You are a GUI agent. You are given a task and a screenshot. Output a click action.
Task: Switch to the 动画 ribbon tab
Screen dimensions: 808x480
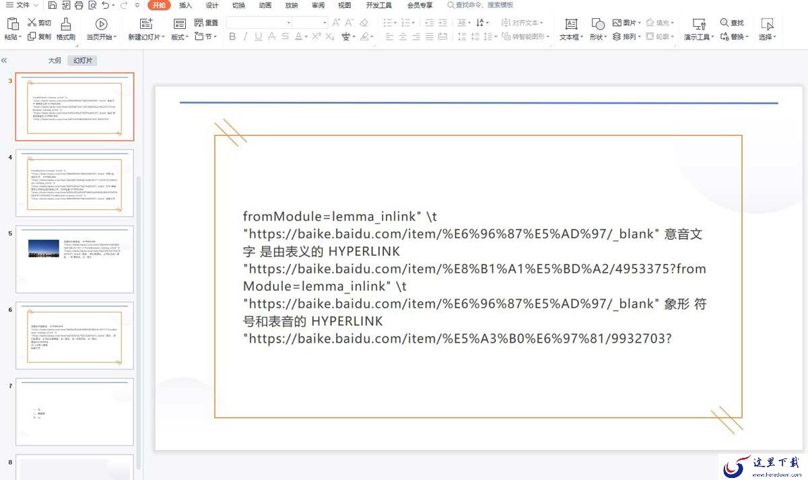tap(265, 5)
